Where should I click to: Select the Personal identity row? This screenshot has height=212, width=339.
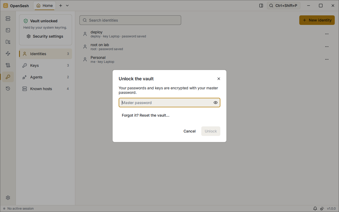click(x=207, y=59)
